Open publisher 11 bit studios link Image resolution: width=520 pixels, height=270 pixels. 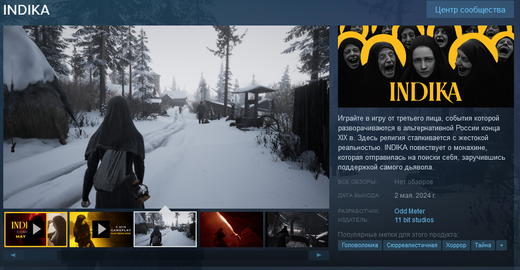[x=414, y=220]
